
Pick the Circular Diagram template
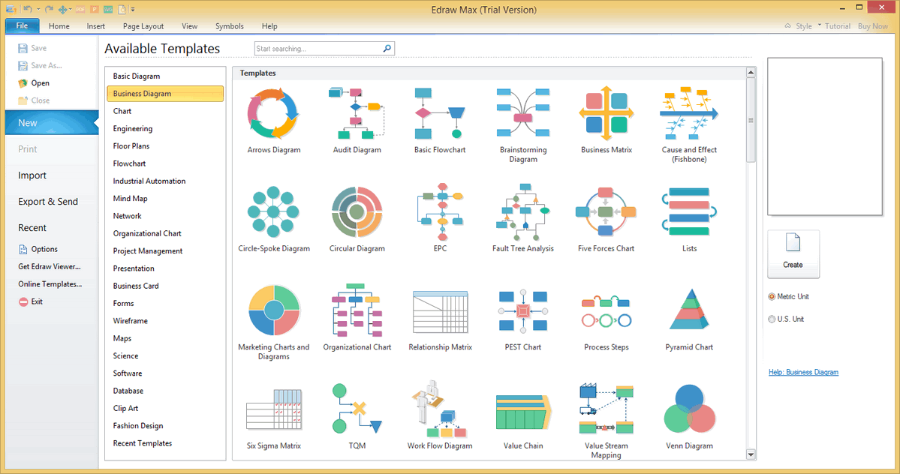click(357, 219)
